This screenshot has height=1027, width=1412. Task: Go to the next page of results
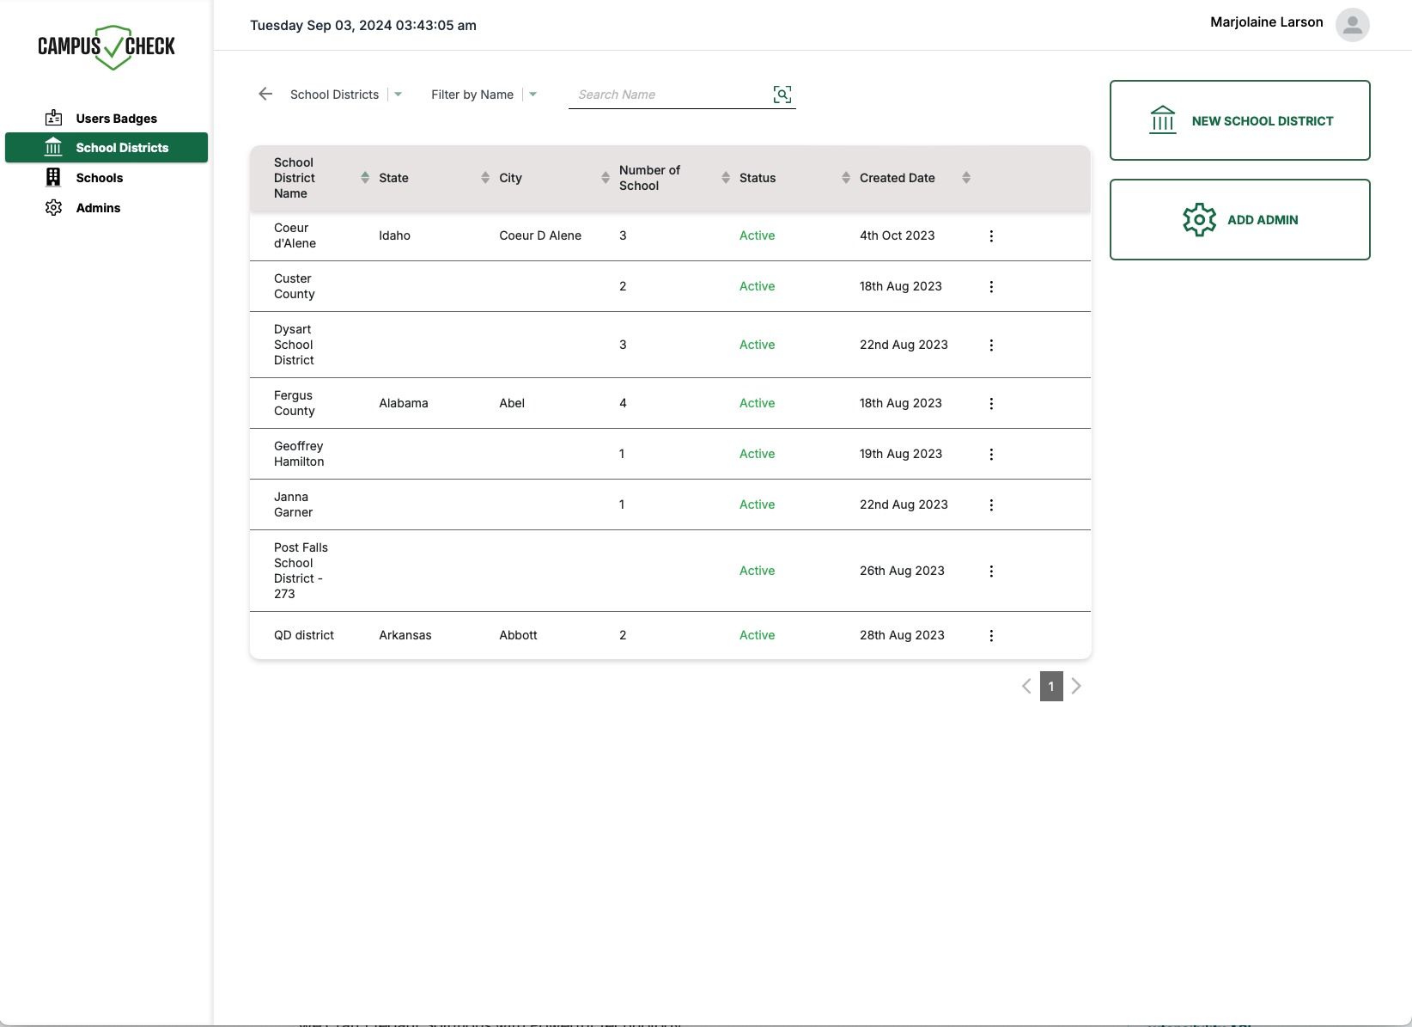[x=1076, y=686]
